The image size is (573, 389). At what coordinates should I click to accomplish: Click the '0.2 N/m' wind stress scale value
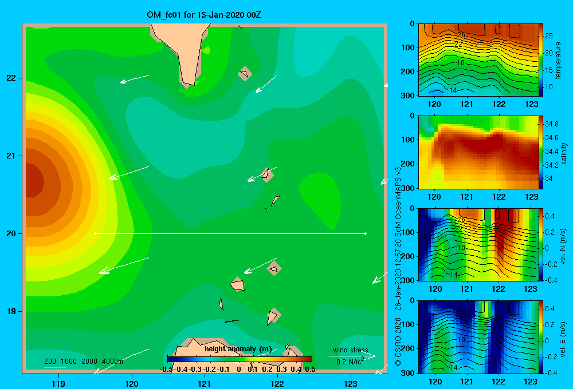point(349,362)
